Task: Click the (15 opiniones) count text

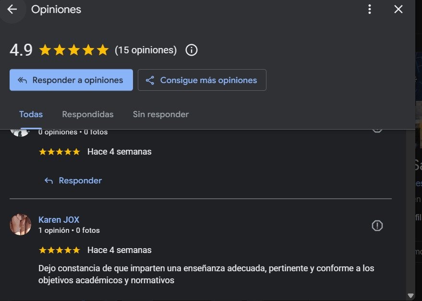Action: 146,50
